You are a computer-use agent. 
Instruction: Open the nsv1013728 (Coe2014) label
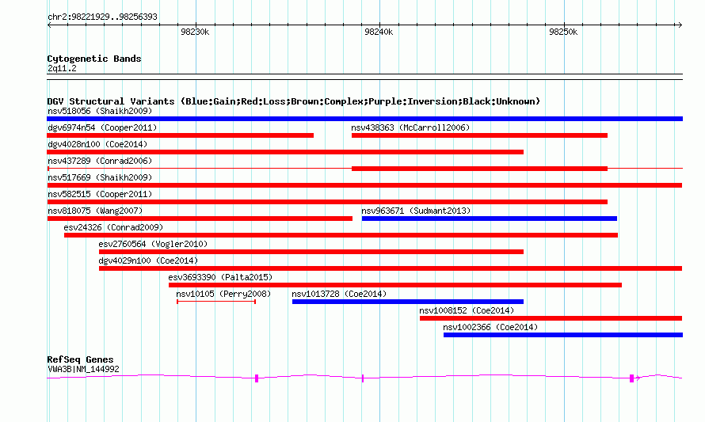coord(339,294)
